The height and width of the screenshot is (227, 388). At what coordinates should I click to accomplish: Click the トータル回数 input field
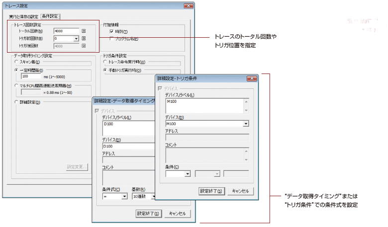click(x=66, y=30)
